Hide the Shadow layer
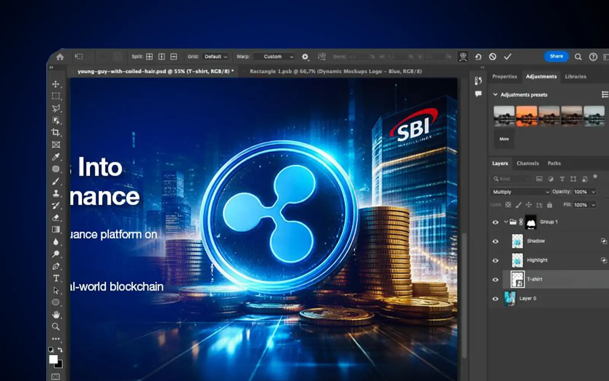 click(x=496, y=241)
